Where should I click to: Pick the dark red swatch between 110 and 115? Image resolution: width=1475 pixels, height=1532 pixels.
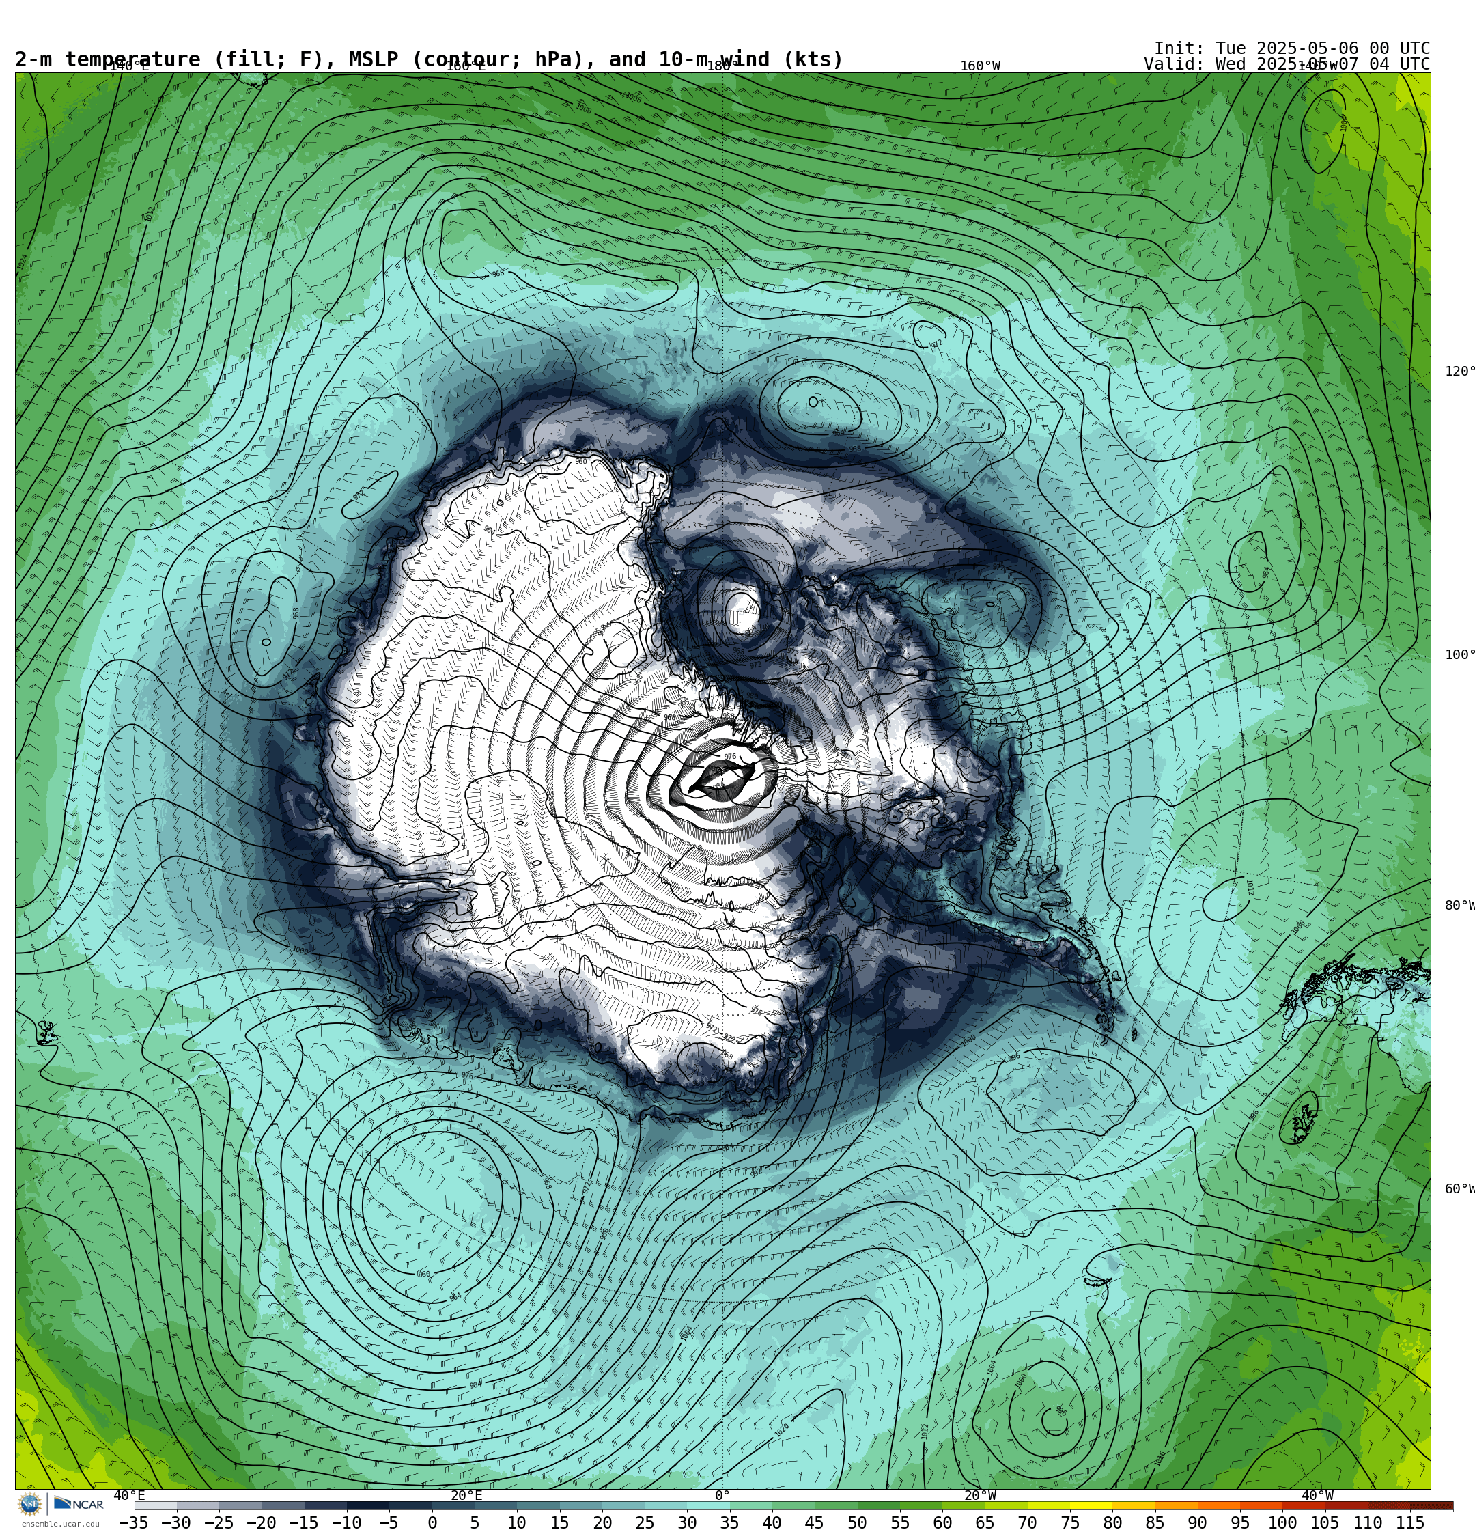point(1389,1505)
